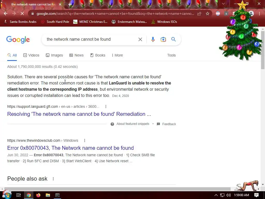
Task: Open search by image camera icon
Action: pyautogui.click(x=163, y=39)
